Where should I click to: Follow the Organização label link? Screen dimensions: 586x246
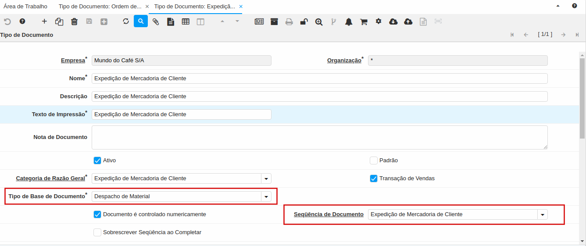point(344,61)
